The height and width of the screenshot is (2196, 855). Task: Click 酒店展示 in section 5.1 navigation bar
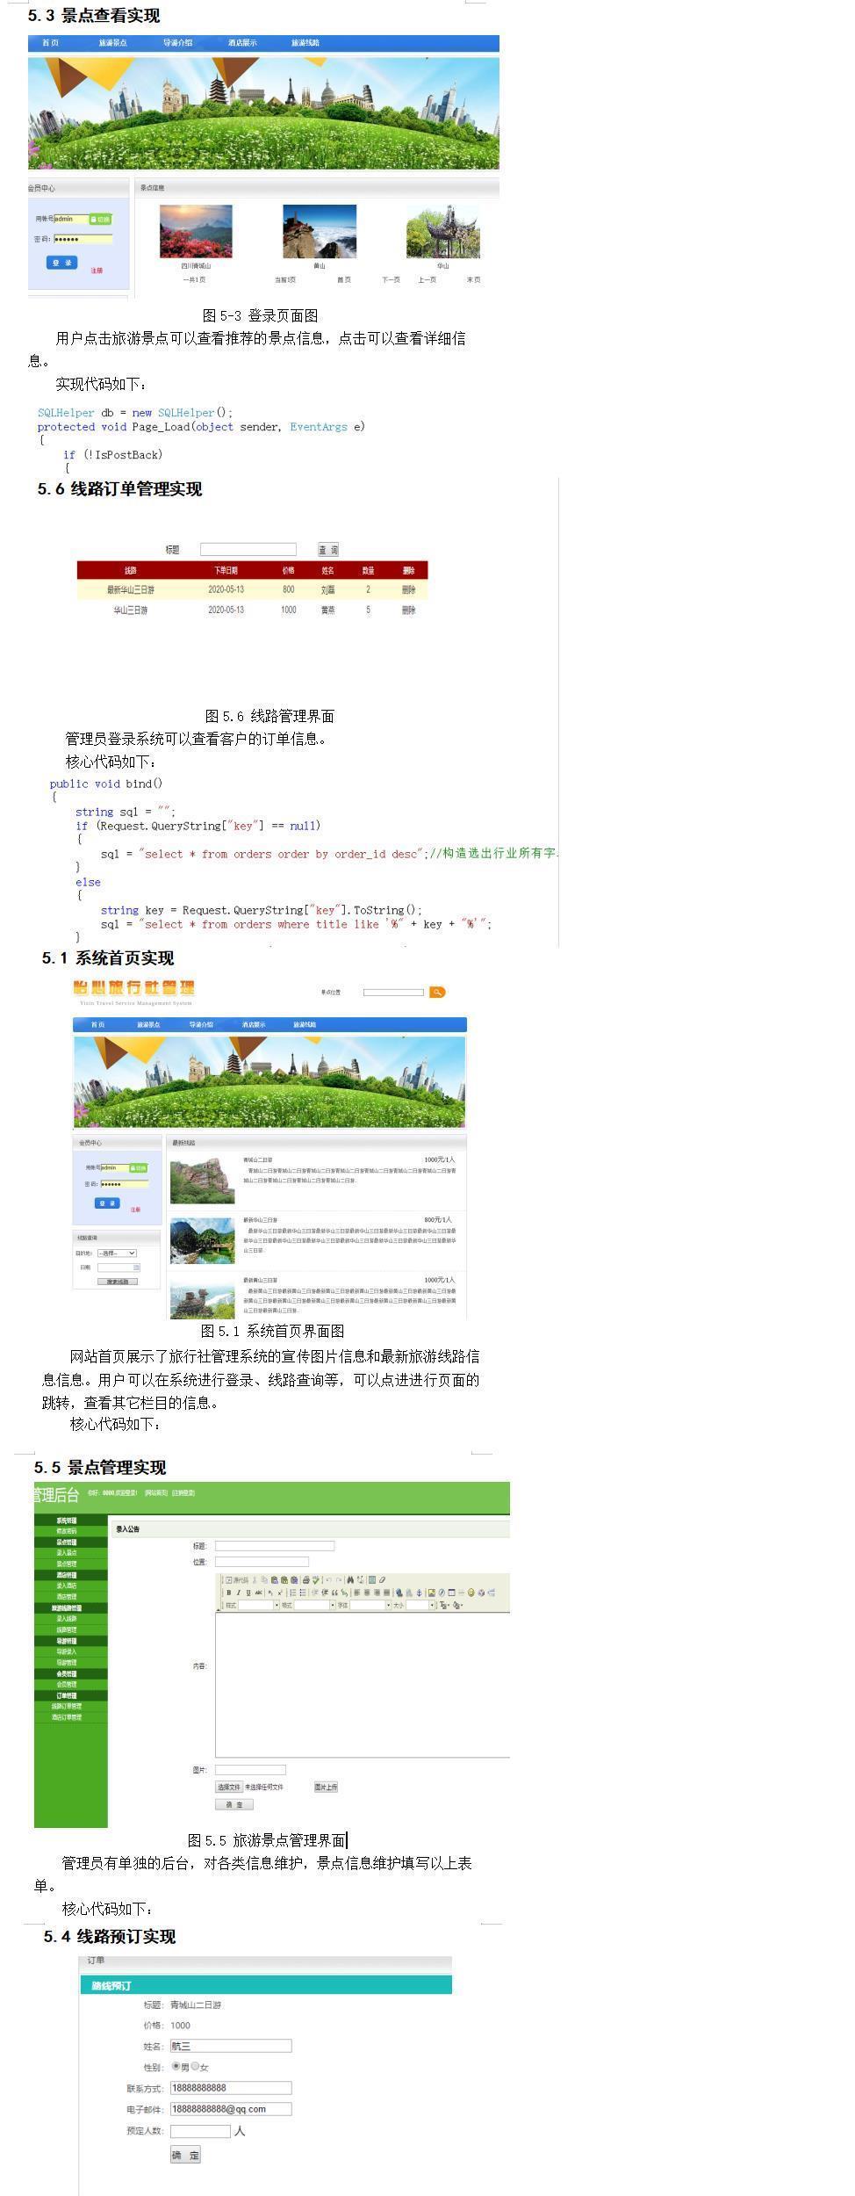pyautogui.click(x=254, y=1024)
